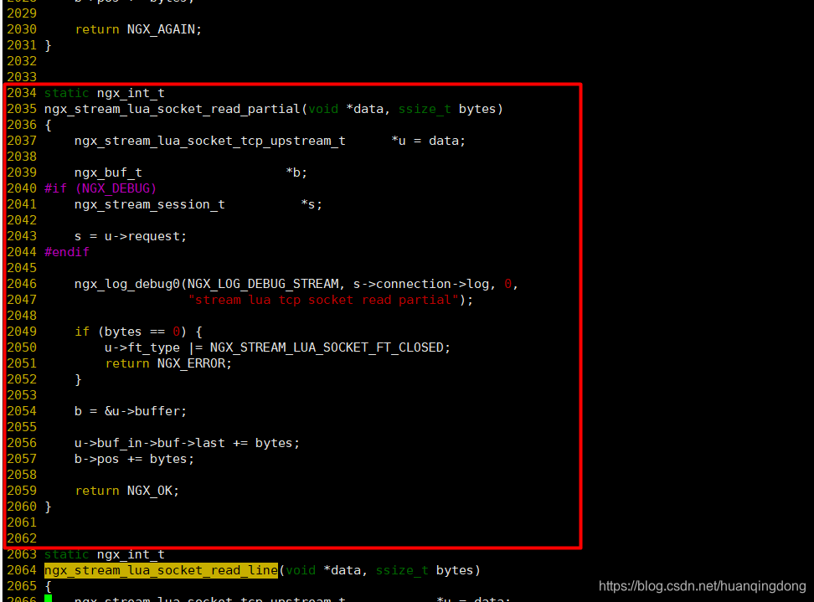Click the function name ngx_stream_lua_socket_read_partial
The width and height of the screenshot is (814, 602).
172,109
